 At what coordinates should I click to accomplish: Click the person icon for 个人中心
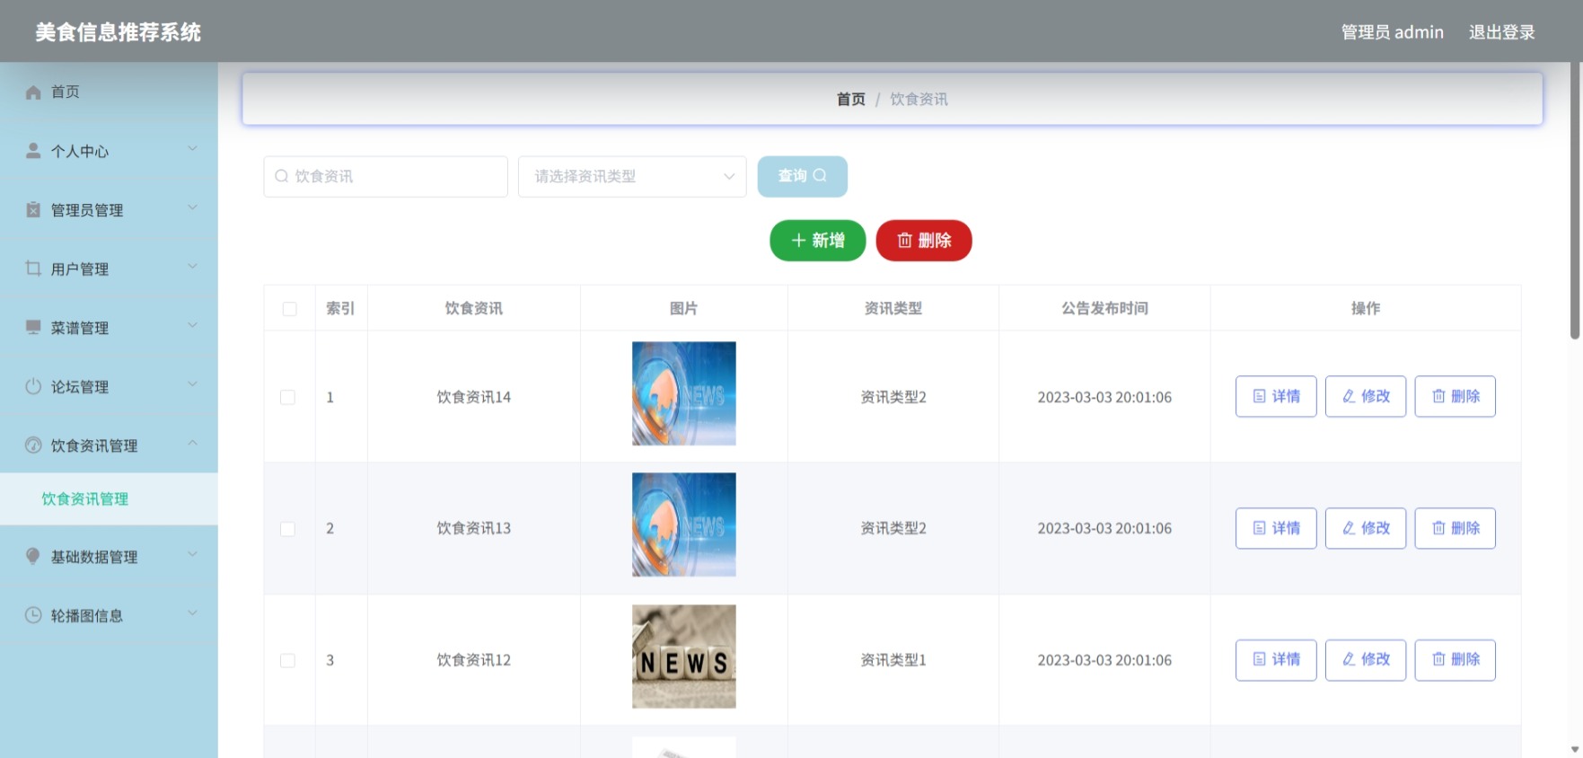coord(33,151)
